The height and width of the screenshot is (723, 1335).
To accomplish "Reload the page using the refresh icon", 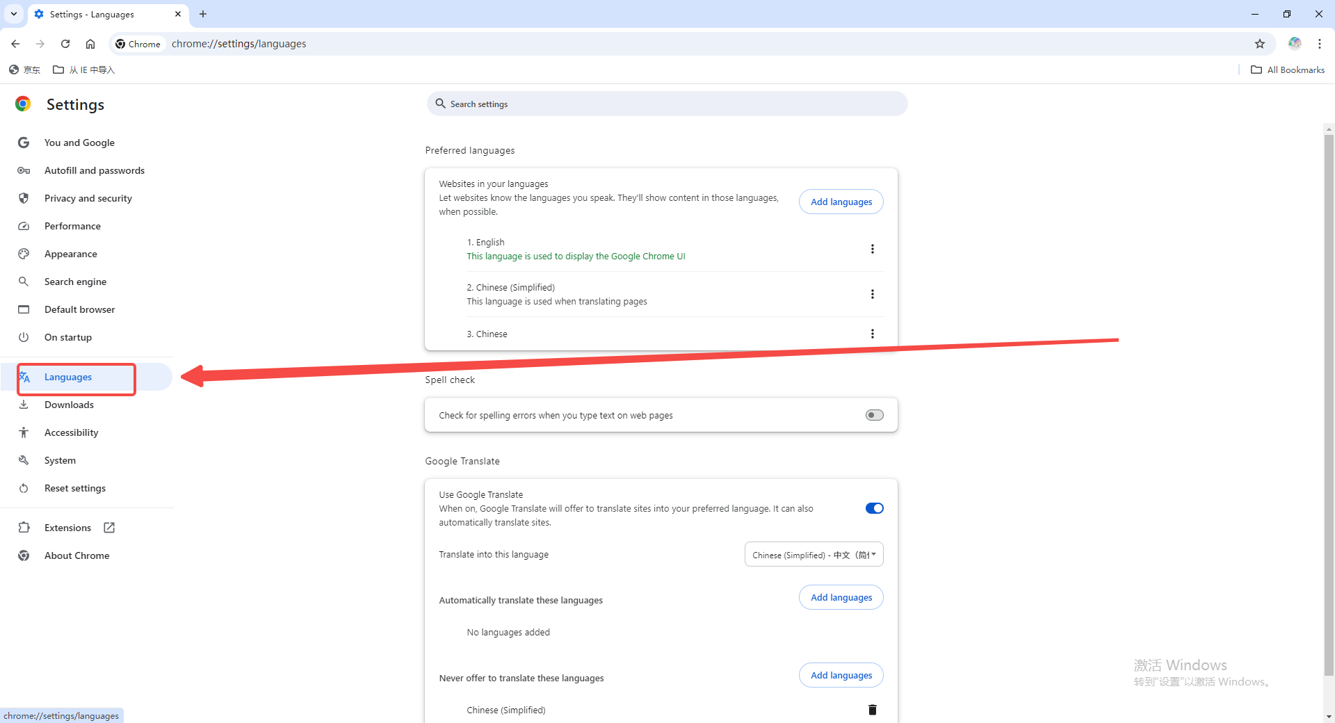I will tap(65, 44).
